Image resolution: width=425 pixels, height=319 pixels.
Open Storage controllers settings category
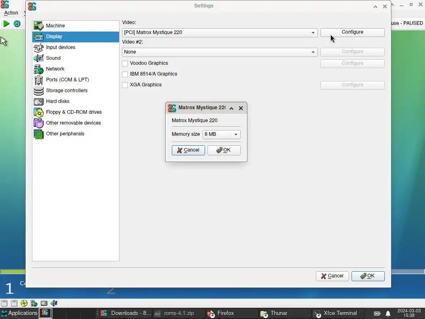(76, 91)
